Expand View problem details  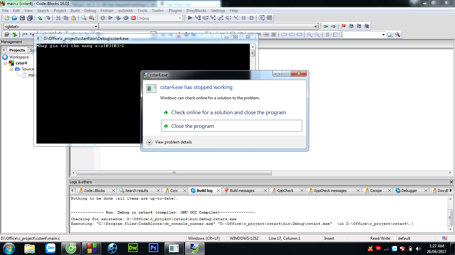pyautogui.click(x=150, y=142)
